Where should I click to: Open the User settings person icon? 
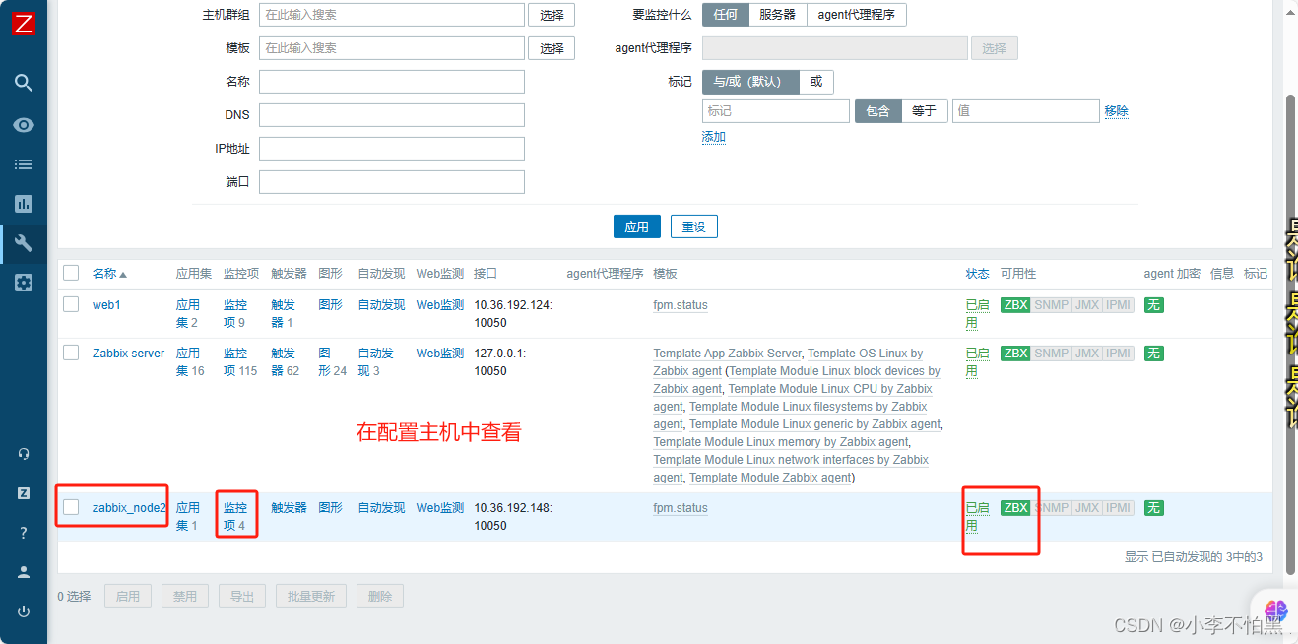tap(24, 572)
